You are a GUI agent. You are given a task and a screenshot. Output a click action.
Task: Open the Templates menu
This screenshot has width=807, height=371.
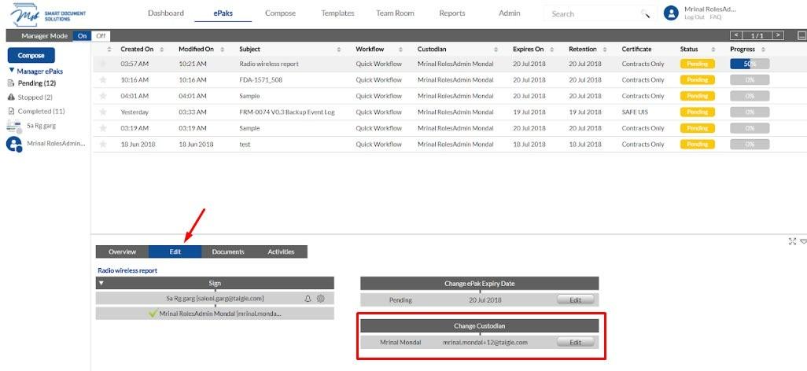pos(337,13)
